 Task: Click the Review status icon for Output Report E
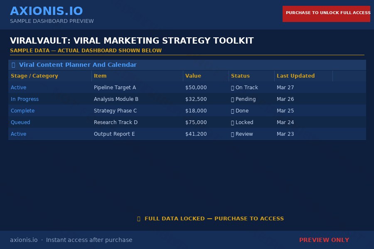[233, 134]
